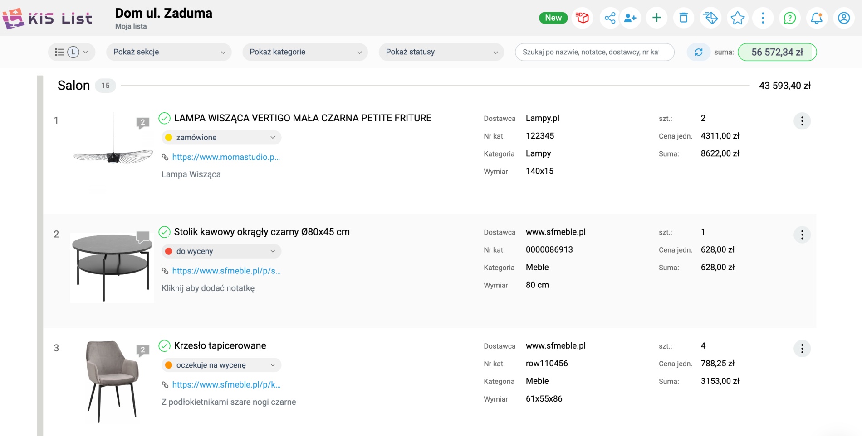Viewport: 862px width, 436px height.
Task: Open the 3D box viewer icon
Action: coord(582,18)
